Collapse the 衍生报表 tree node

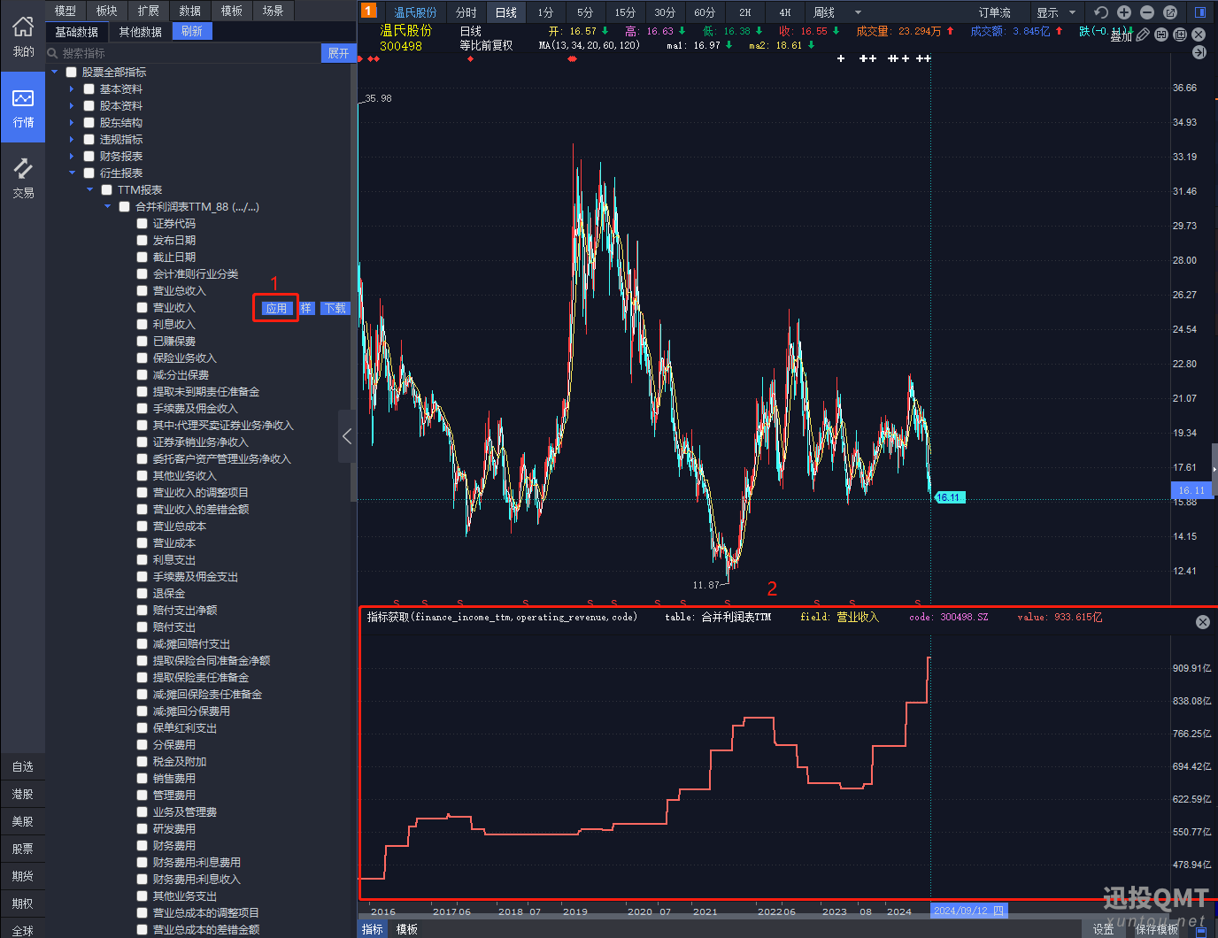73,173
